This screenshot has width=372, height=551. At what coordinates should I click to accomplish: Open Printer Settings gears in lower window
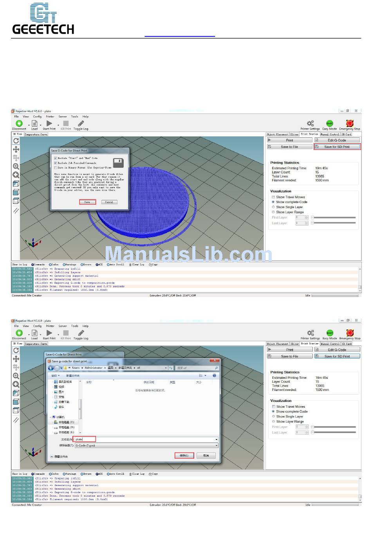coord(311,333)
